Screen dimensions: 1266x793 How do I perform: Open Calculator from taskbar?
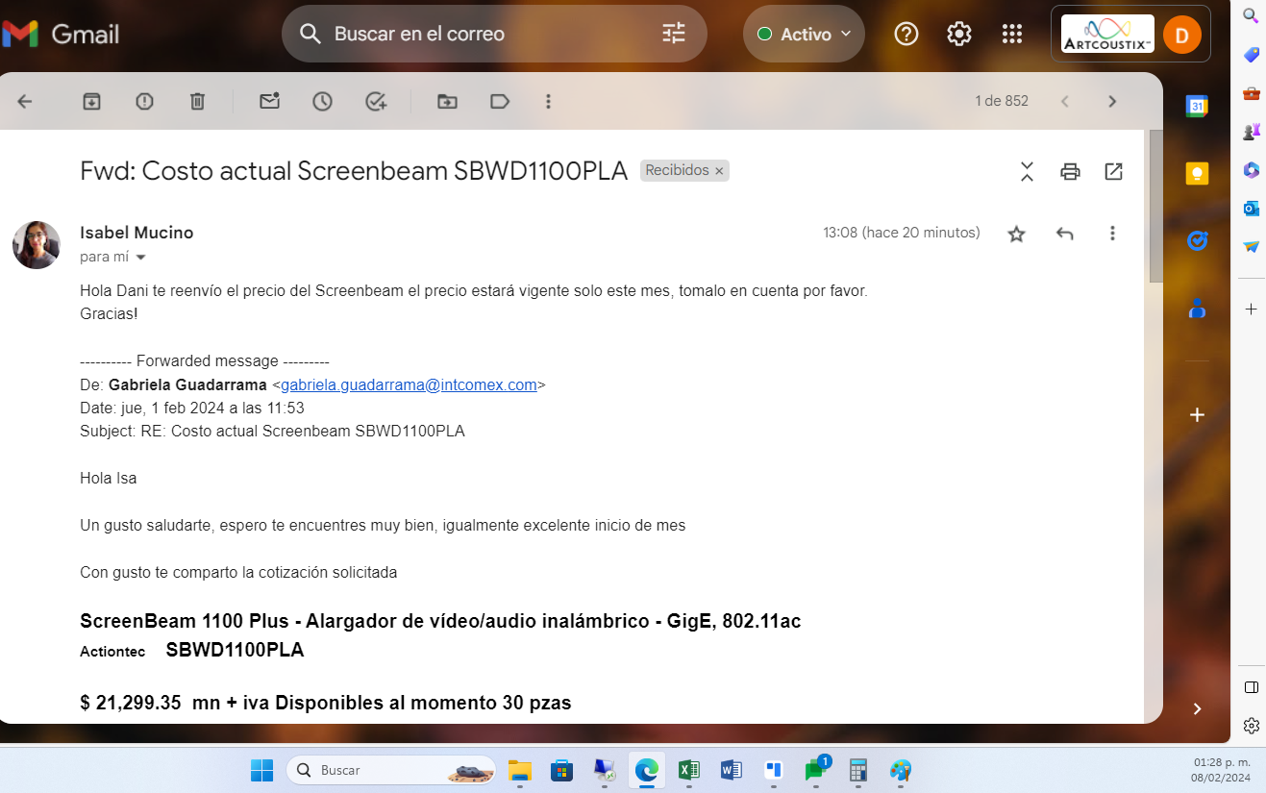tap(858, 770)
